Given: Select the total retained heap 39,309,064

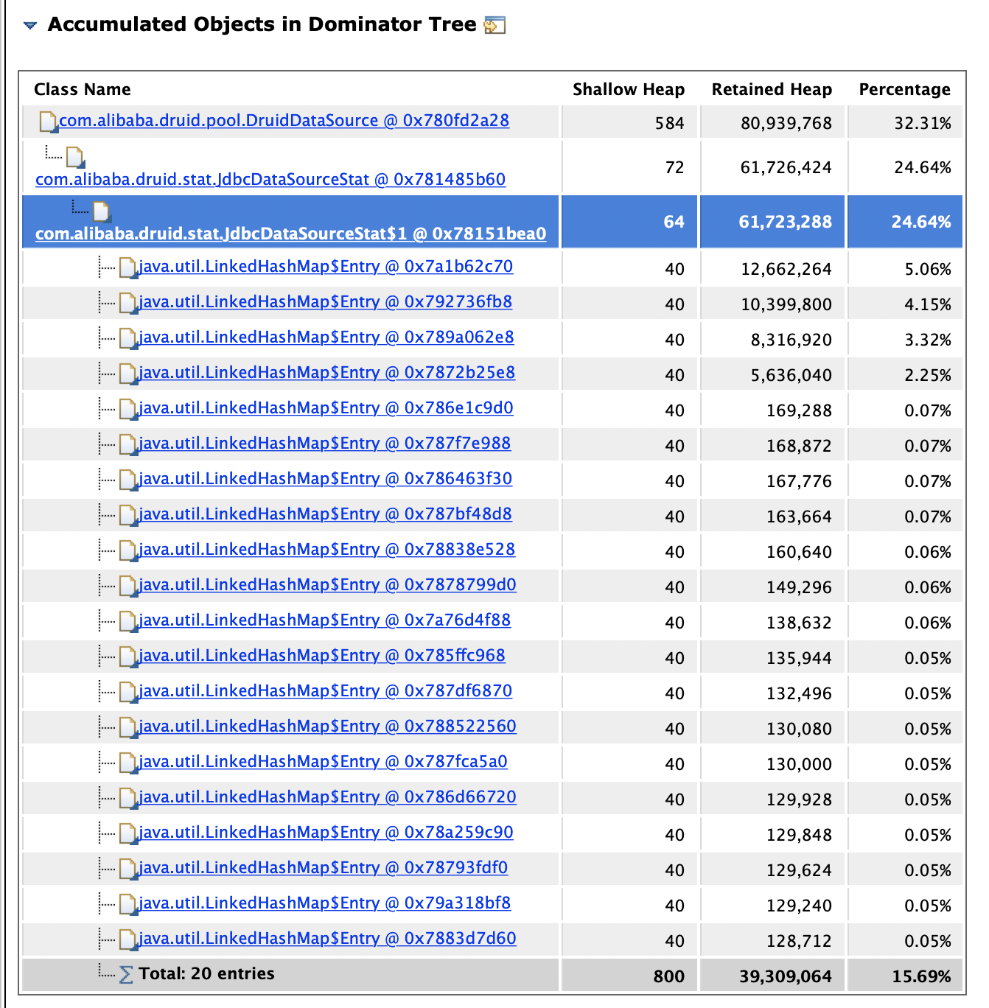Looking at the screenshot, I should 786,976.
